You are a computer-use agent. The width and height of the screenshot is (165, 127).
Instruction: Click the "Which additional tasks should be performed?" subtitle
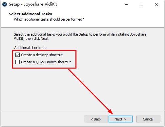point(49,19)
